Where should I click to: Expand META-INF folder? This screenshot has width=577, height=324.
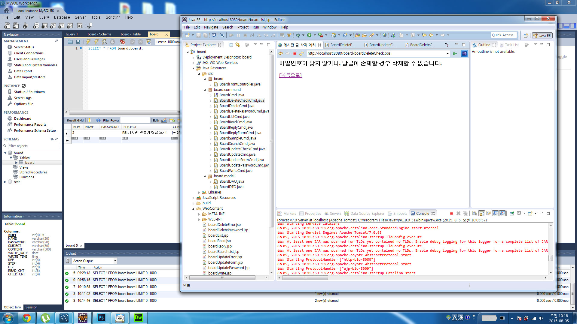199,214
